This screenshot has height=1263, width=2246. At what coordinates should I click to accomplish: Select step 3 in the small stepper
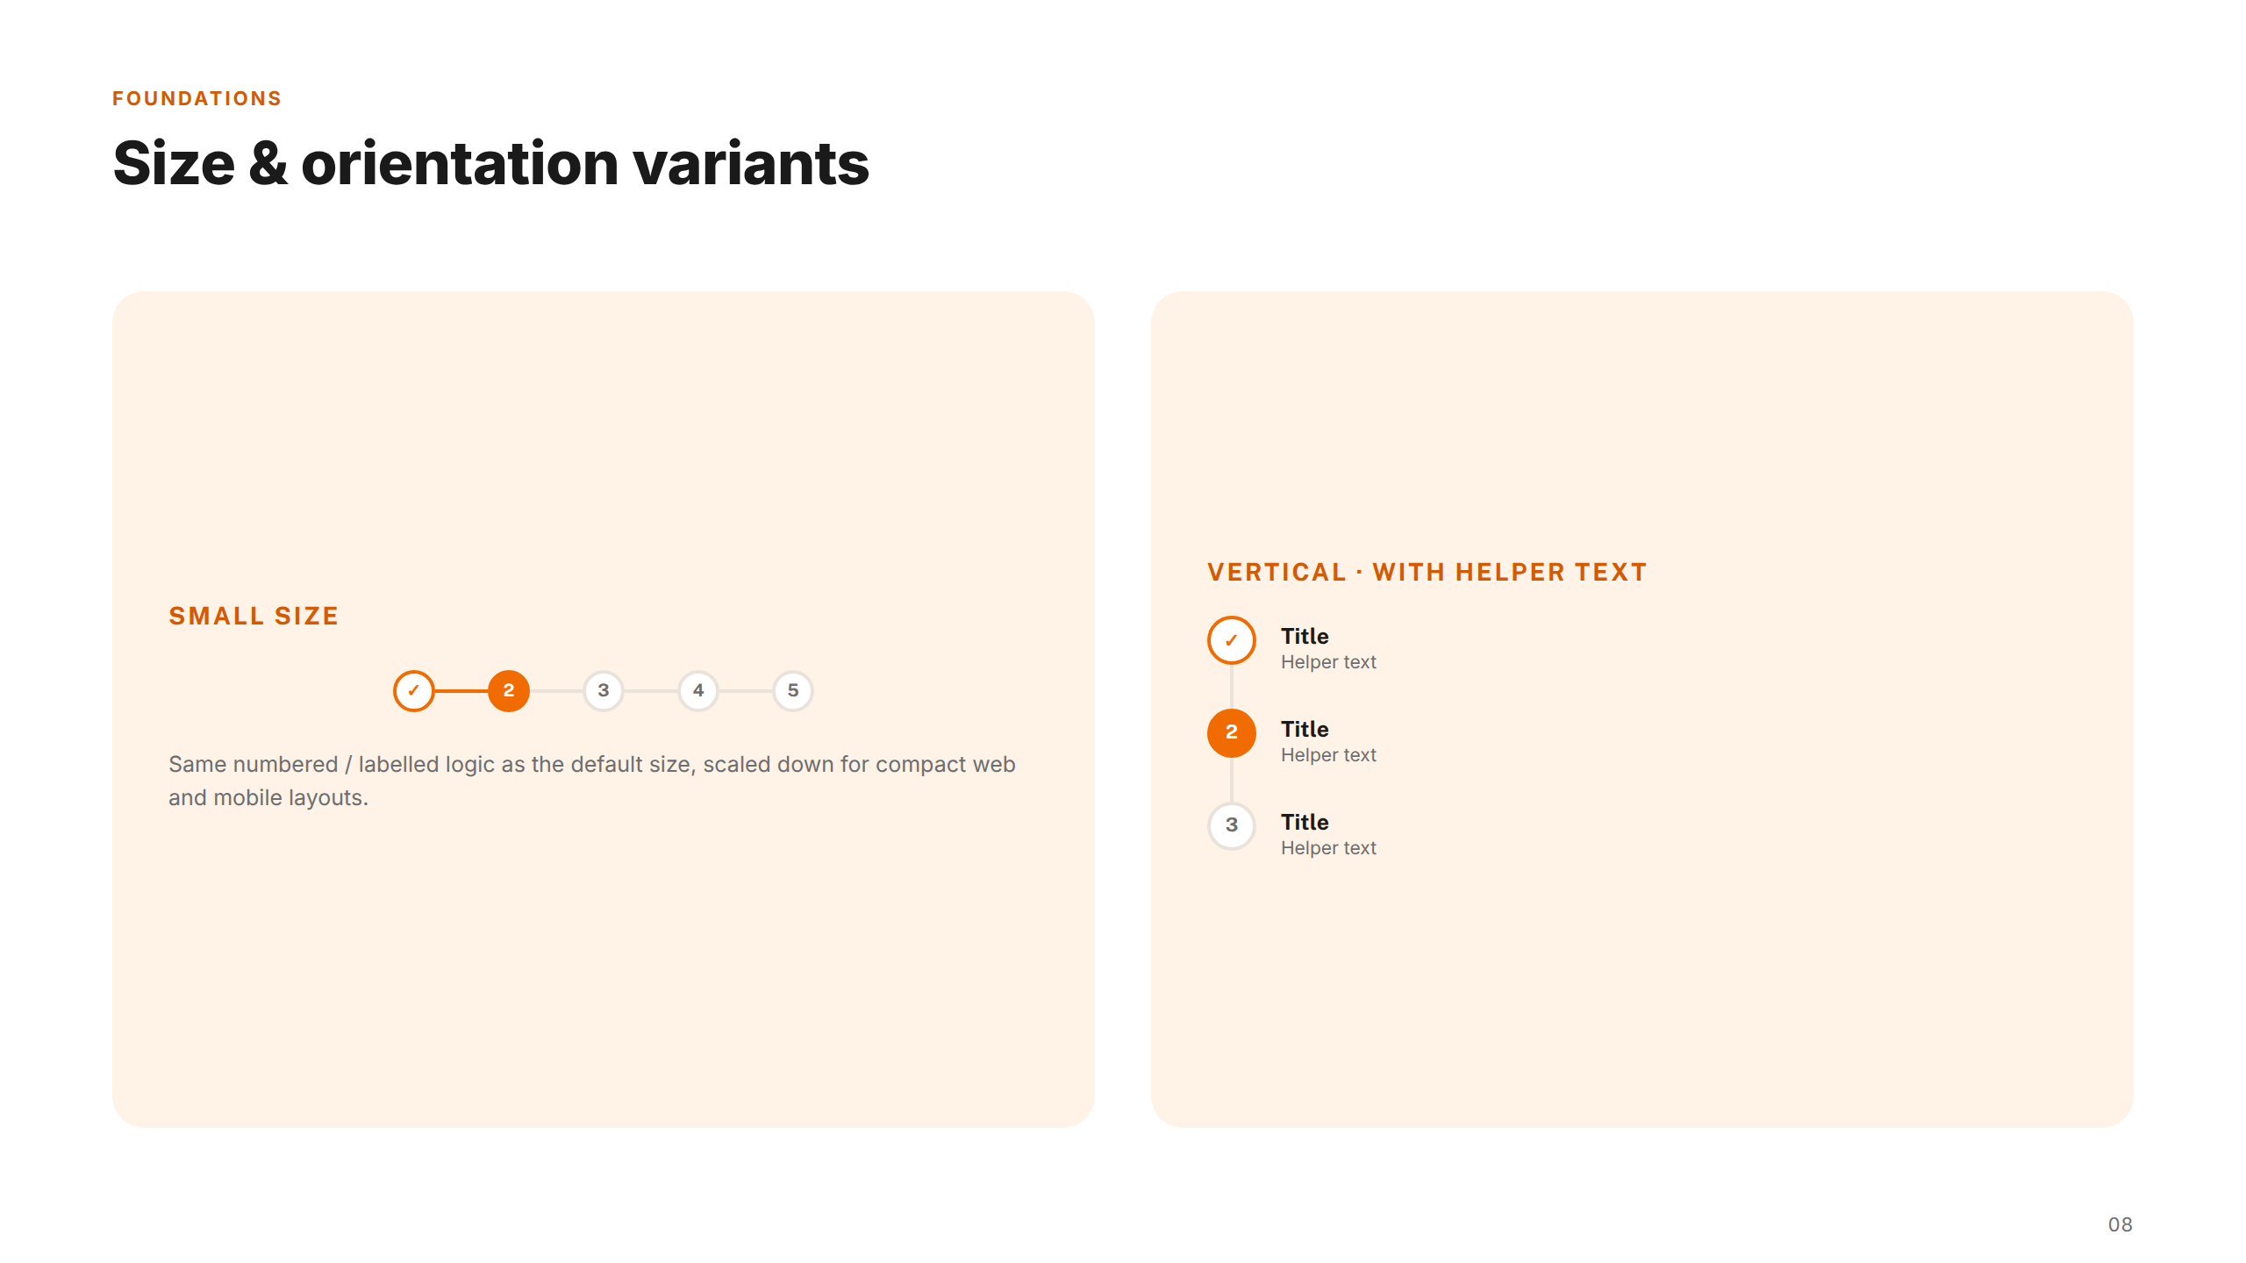[604, 691]
